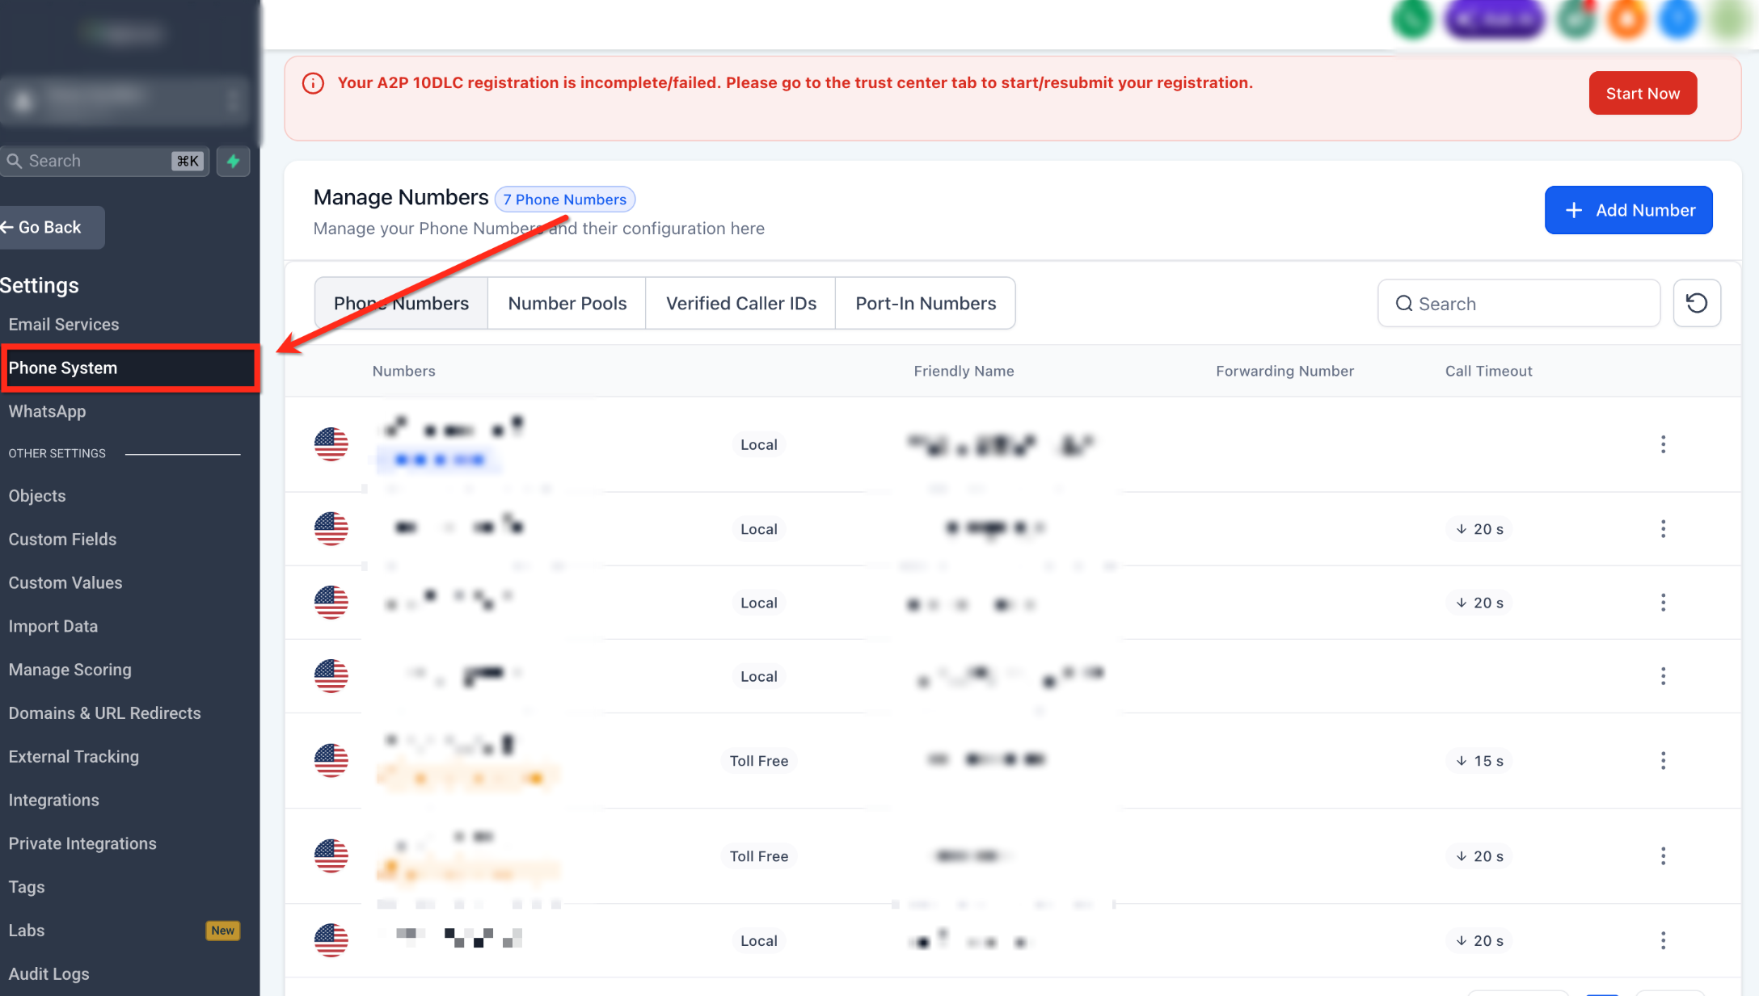Click the refresh icon beside the numbers search

pos(1696,303)
